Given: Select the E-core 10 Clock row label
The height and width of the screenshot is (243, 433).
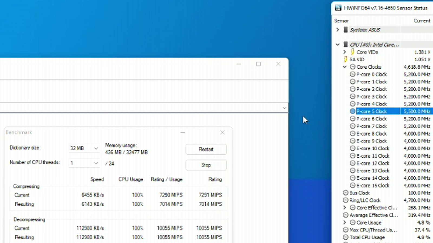Looking at the screenshot, I should pyautogui.click(x=373, y=148).
